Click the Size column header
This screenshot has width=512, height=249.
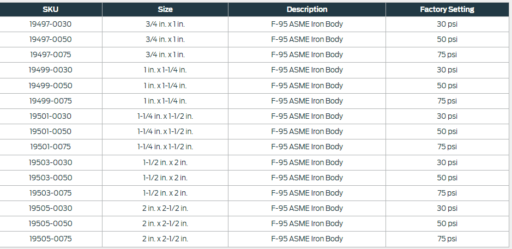coord(165,9)
